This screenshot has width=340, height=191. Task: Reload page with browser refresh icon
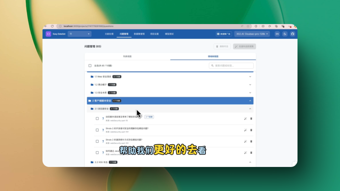[x=52, y=26]
